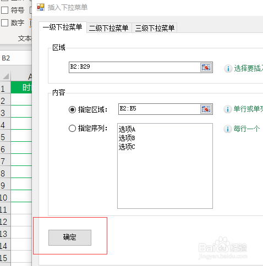
Task: Click the info icon next to 选择要插入
Action: pos(228,69)
